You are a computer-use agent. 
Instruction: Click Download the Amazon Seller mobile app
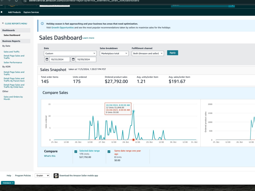79,175
